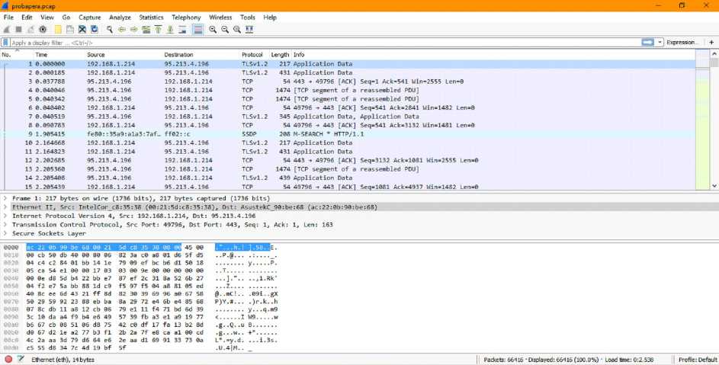Click the Save capture file icon
The width and height of the screenshot is (719, 365).
point(70,30)
